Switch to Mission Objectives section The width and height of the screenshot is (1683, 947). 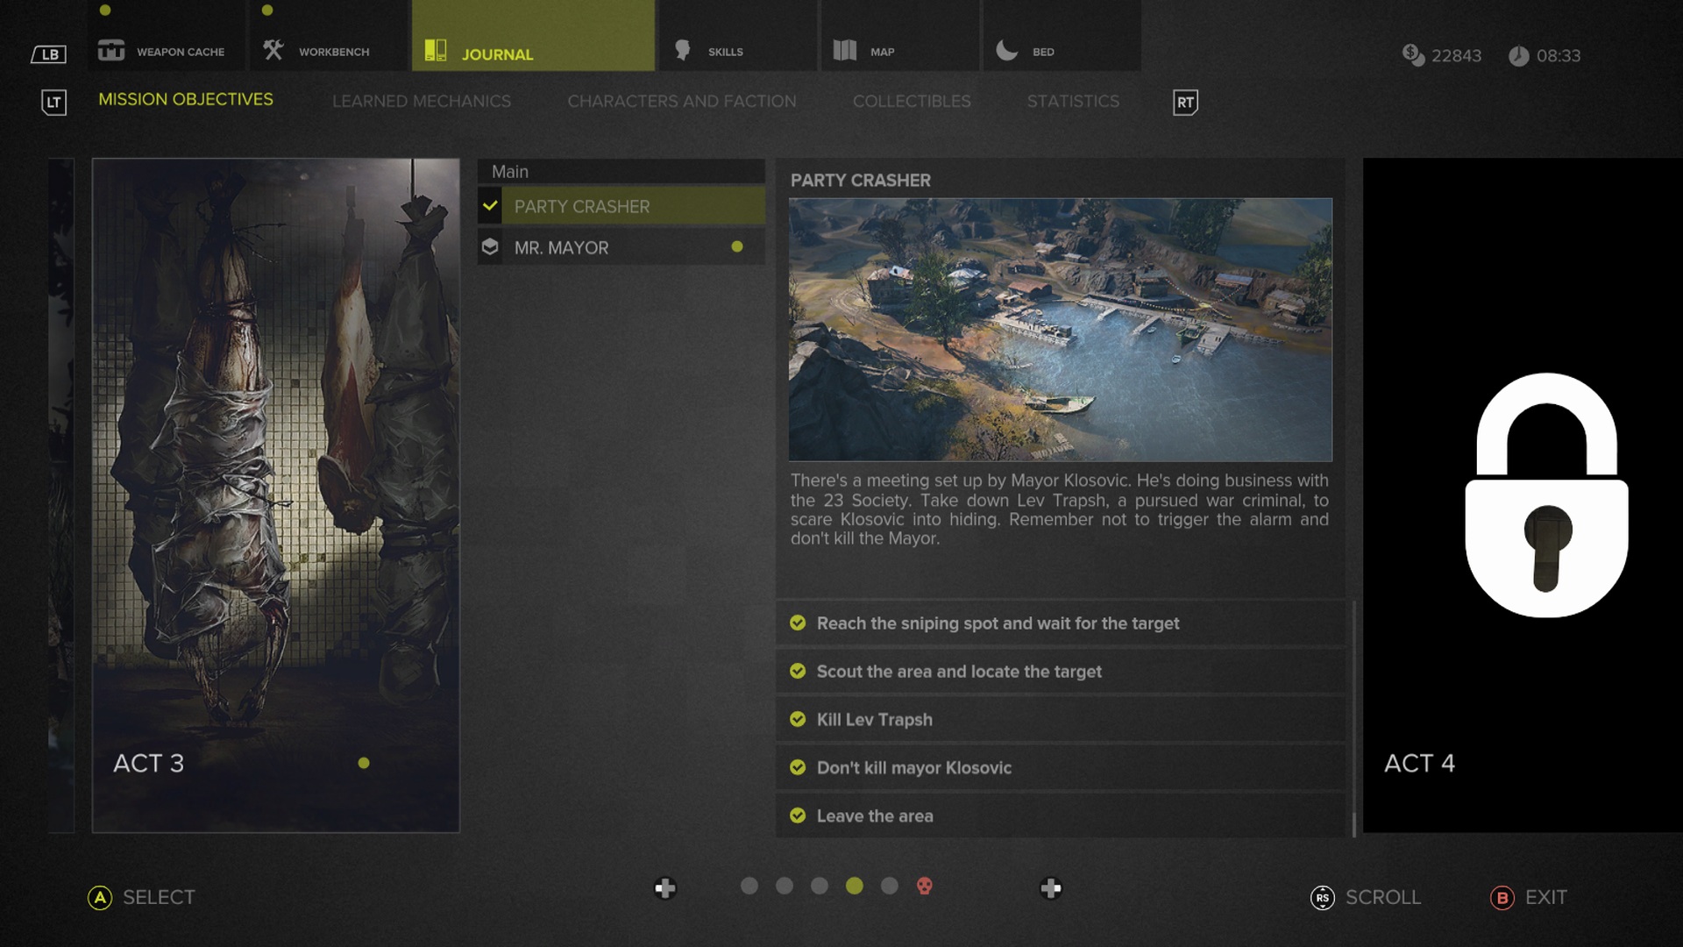[x=186, y=100]
